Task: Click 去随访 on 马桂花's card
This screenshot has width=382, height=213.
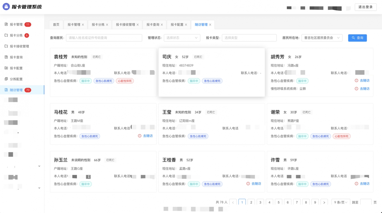Action: tap(148, 136)
